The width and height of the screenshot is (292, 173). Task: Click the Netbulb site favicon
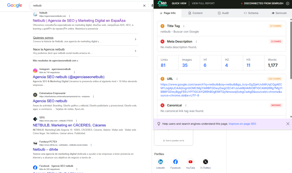35,14
